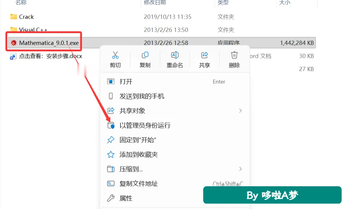
Task: Click the Cut (剪切) scissors icon
Action: [115, 55]
